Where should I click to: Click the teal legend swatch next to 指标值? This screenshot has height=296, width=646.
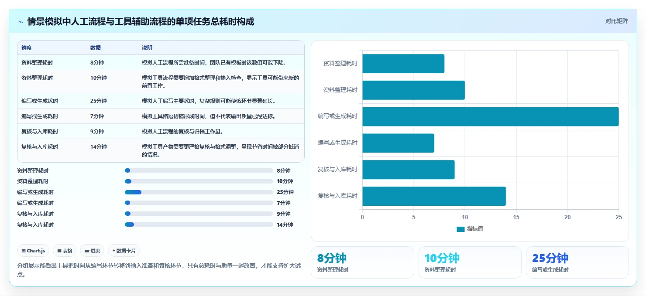click(x=460, y=229)
